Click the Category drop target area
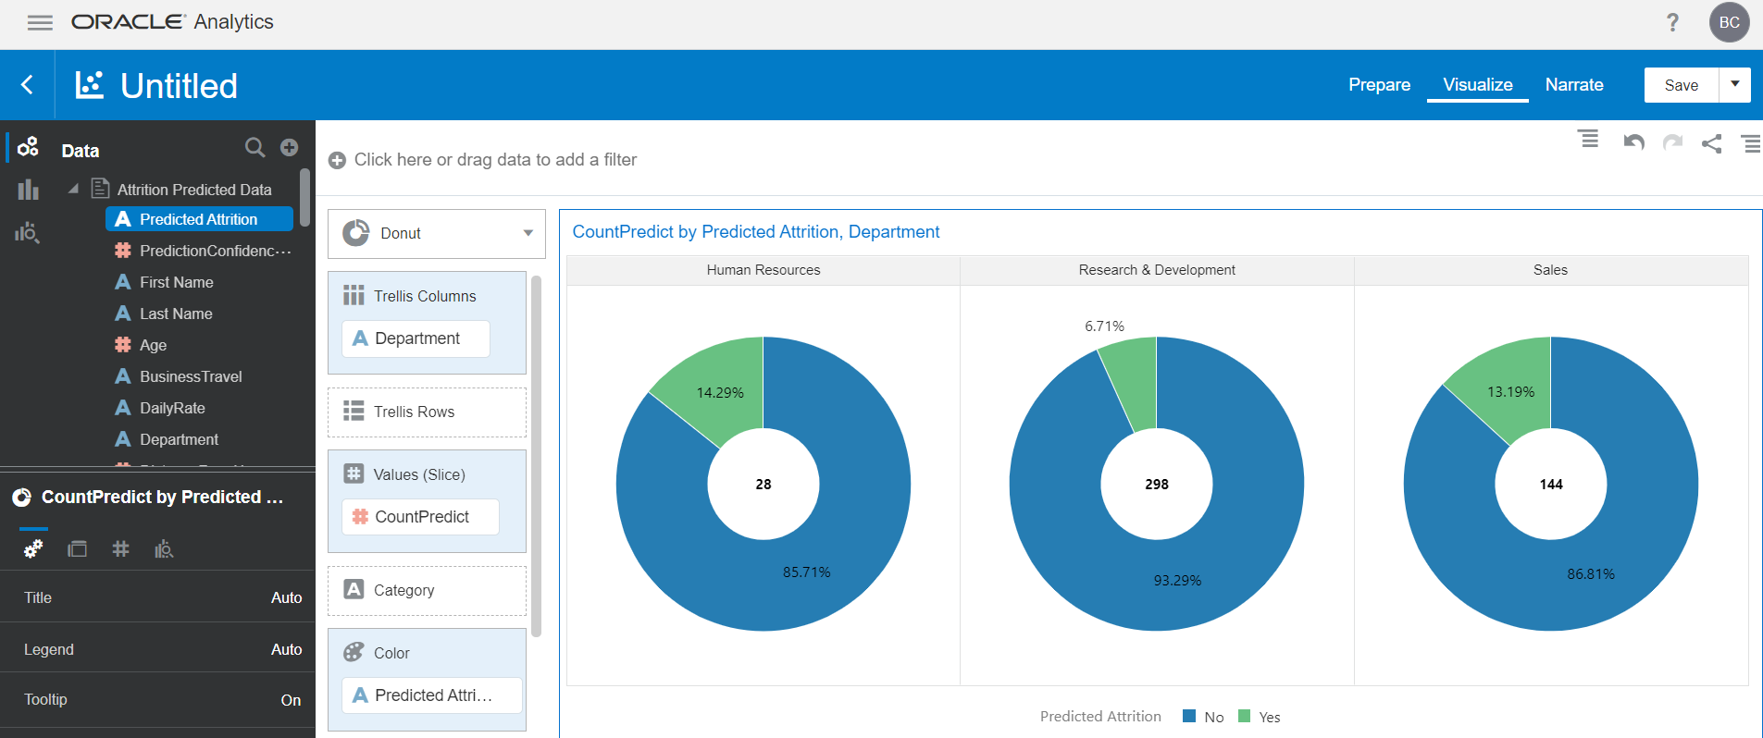Screen dimensions: 1763x738 (427, 590)
